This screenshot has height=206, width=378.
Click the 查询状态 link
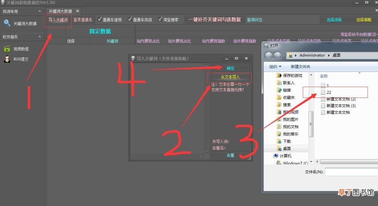click(x=255, y=20)
